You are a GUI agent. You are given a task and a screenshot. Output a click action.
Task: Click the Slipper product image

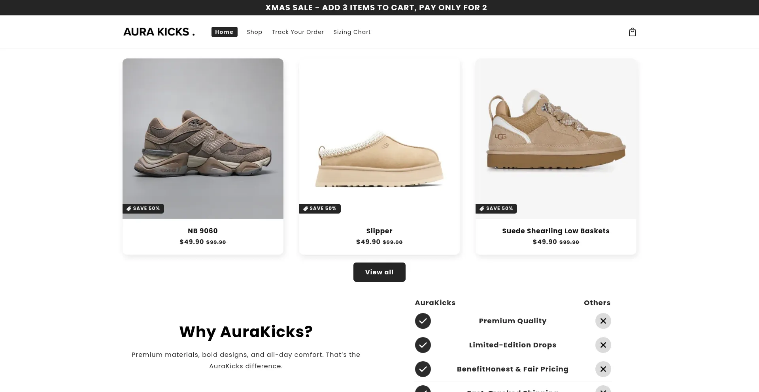(x=379, y=138)
